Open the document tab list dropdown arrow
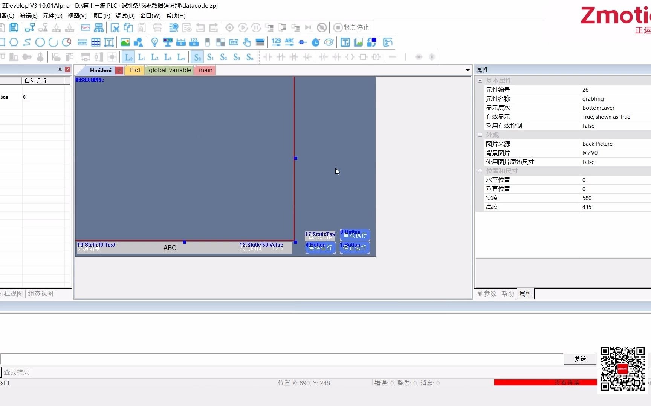Viewport: 651px width, 406px height. point(468,70)
